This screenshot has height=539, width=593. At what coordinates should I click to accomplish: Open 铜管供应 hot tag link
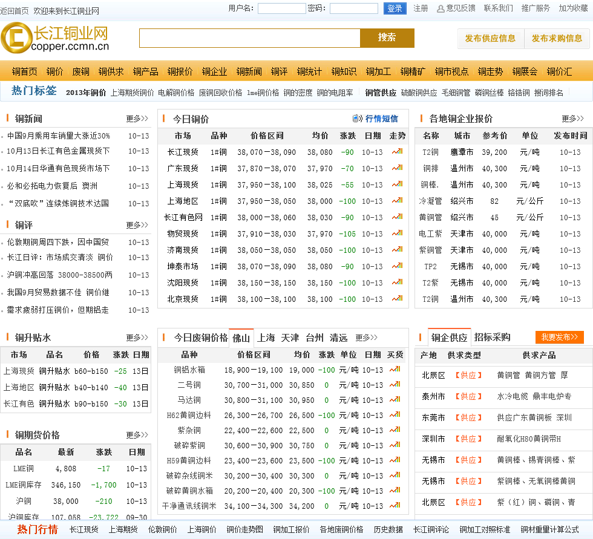pyautogui.click(x=381, y=93)
